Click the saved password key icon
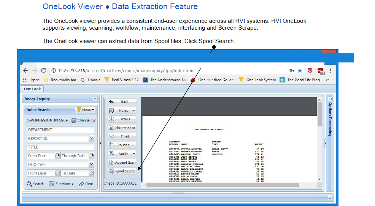The image size is (375, 206). coord(292,70)
